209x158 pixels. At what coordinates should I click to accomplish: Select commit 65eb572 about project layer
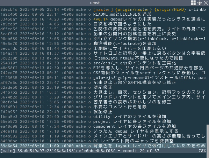(x=103, y=121)
